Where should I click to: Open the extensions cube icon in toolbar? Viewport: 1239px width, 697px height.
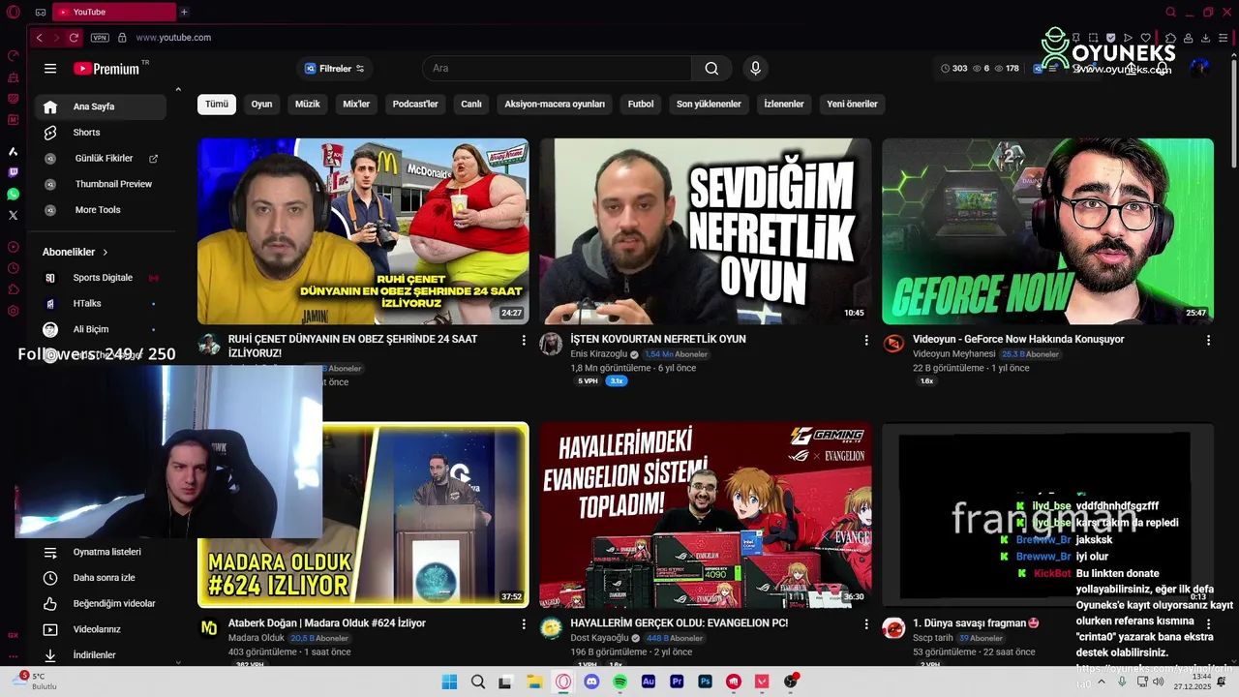click(1171, 38)
